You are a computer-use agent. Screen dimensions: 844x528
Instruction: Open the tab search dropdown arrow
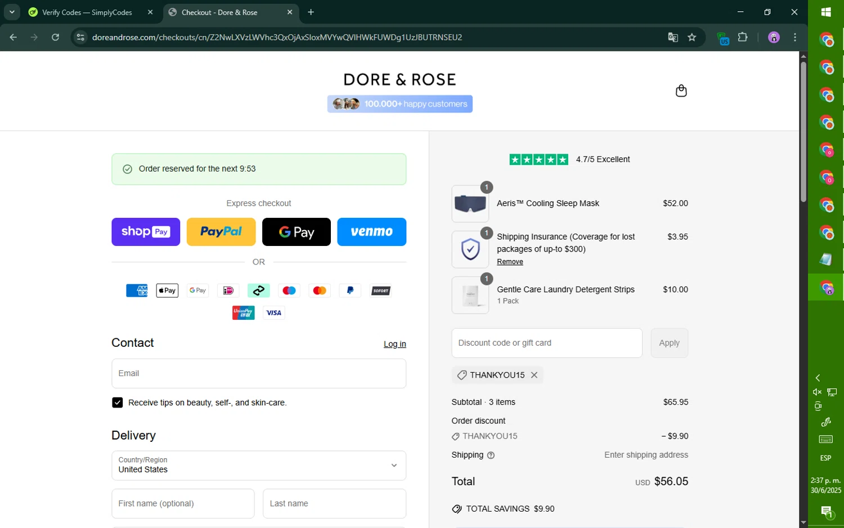click(x=12, y=12)
